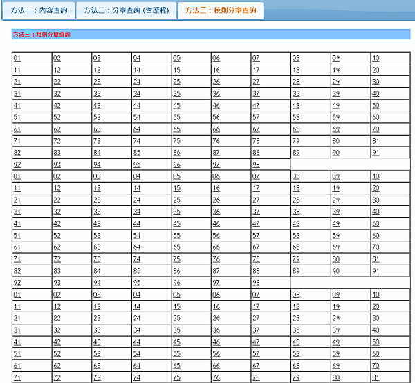Click chapter 08 in the bottom number grid

click(x=296, y=295)
